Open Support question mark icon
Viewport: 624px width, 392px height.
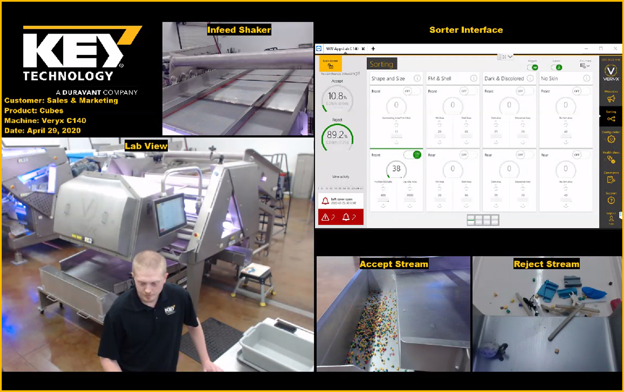(611, 200)
